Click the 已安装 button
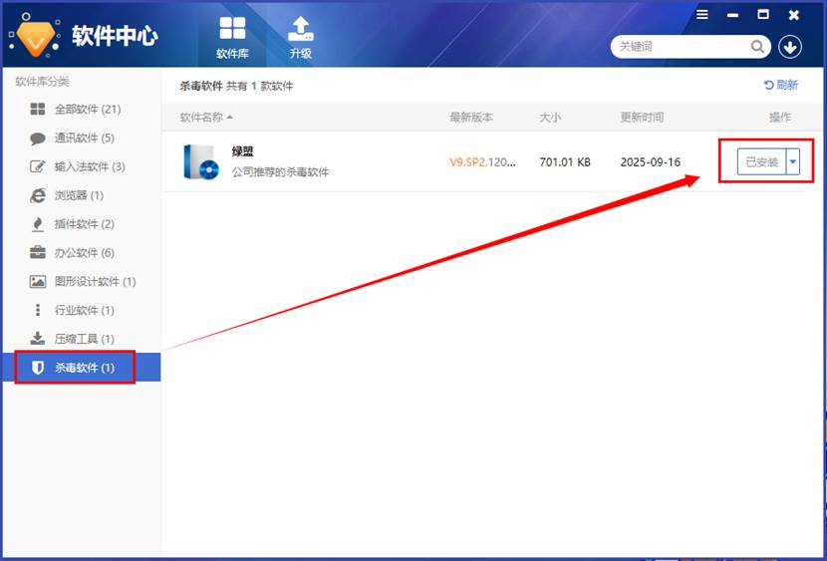The image size is (827, 561). point(761,161)
